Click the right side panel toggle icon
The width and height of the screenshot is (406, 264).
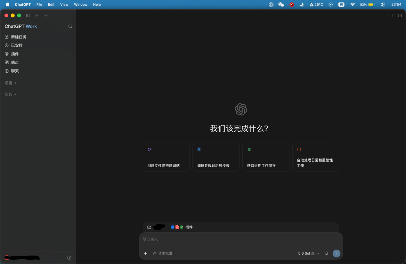click(400, 15)
